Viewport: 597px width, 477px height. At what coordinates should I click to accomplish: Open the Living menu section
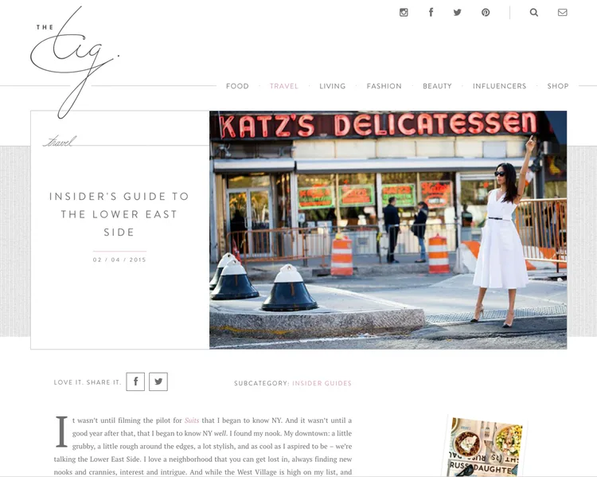click(333, 86)
